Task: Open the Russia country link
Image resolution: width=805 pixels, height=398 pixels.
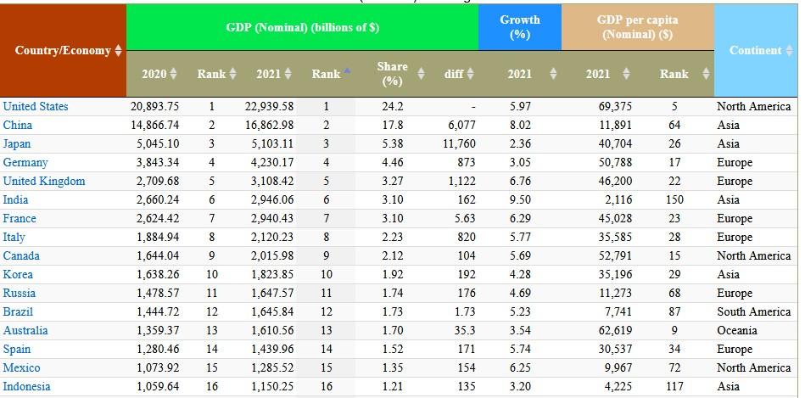Action: (20, 293)
